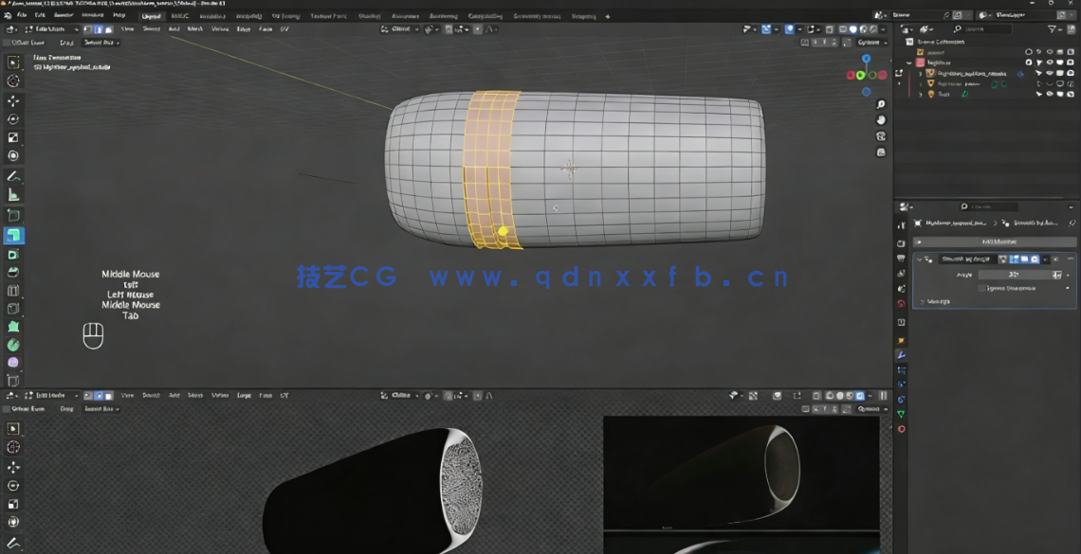The height and width of the screenshot is (554, 1081).
Task: Enable the Ignore Sharpness checkbox
Action: pyautogui.click(x=980, y=288)
